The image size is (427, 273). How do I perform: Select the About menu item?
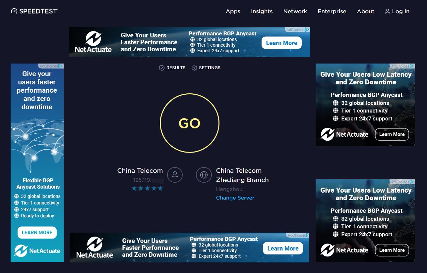pyautogui.click(x=365, y=11)
